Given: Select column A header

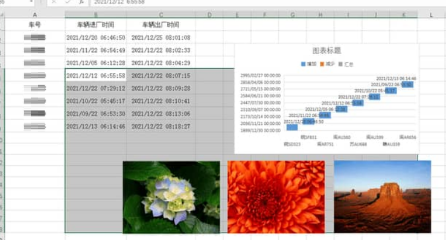Looking at the screenshot, I should [34, 14].
